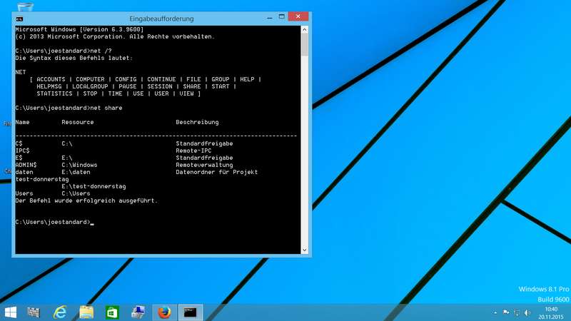Show hidden system tray icons
The image size is (571, 321).
495,312
